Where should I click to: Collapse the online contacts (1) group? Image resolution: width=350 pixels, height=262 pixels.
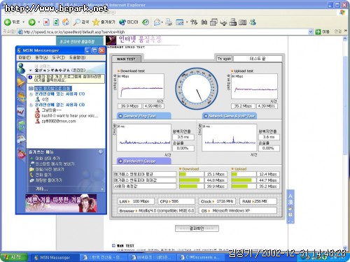(x=31, y=94)
